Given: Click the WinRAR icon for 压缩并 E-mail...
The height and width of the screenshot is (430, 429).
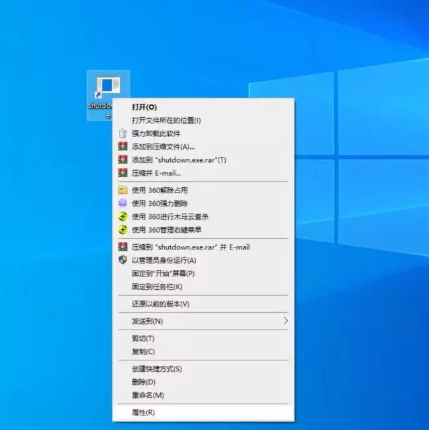Looking at the screenshot, I should pyautogui.click(x=122, y=173).
